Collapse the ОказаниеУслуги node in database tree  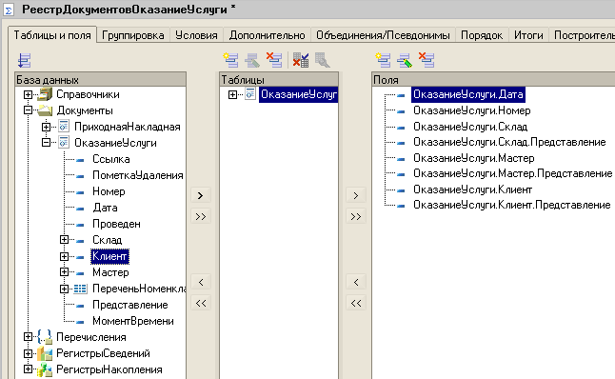coord(46,143)
